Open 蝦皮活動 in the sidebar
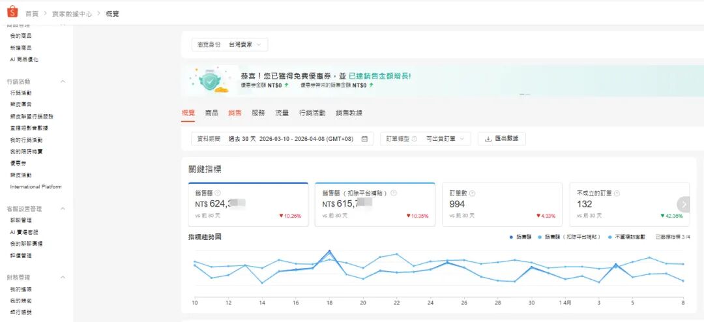 coord(21,175)
